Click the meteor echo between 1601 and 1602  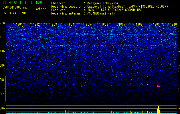(30, 84)
